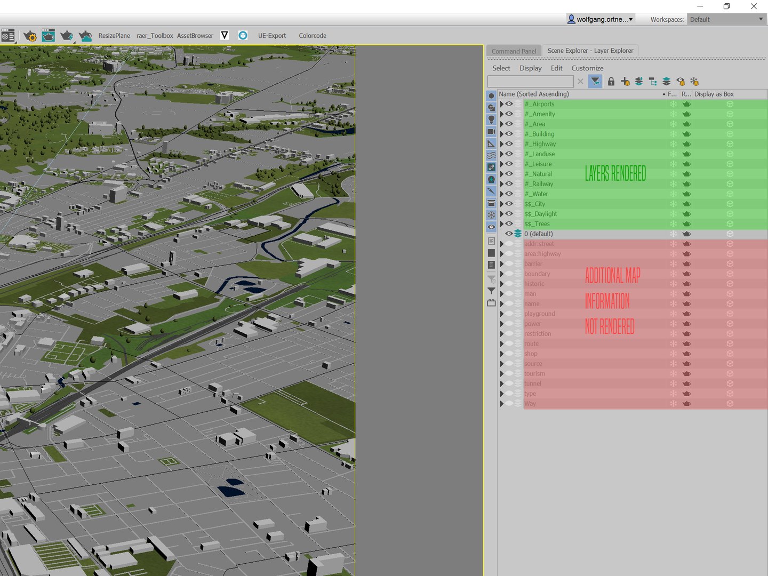Image resolution: width=768 pixels, height=576 pixels.
Task: Create a new layer with plus icon
Action: (x=625, y=81)
